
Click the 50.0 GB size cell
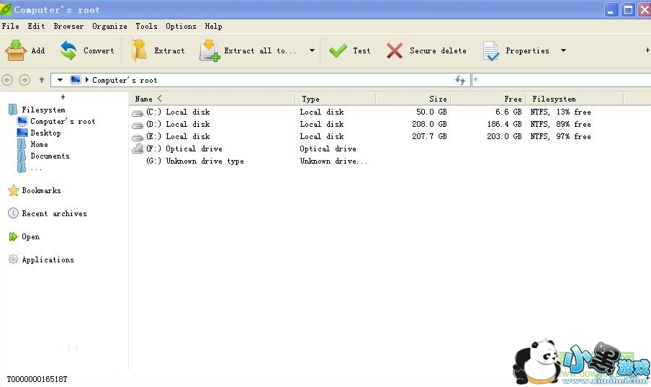click(431, 112)
